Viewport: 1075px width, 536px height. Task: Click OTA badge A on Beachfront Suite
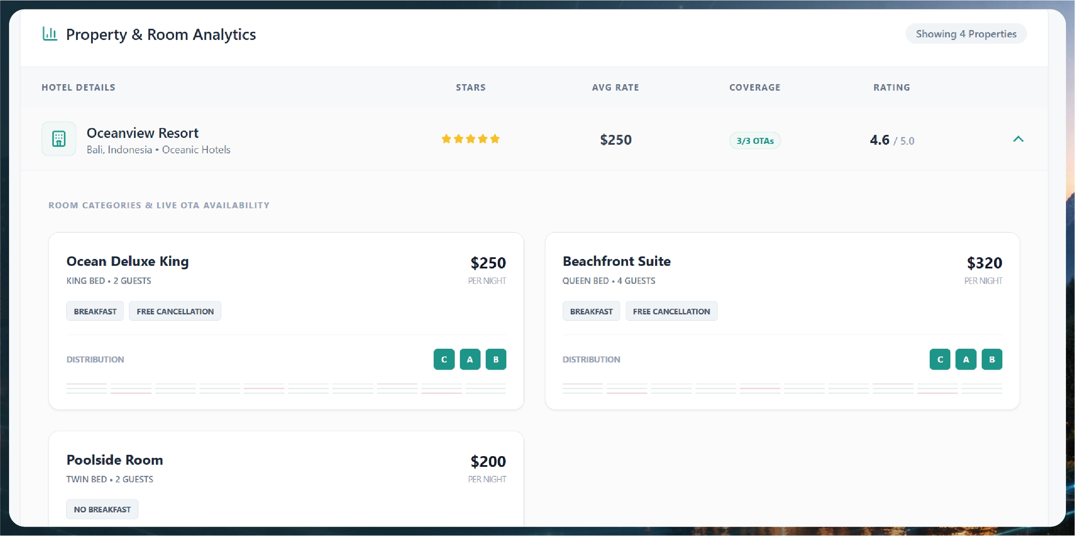[x=966, y=359]
